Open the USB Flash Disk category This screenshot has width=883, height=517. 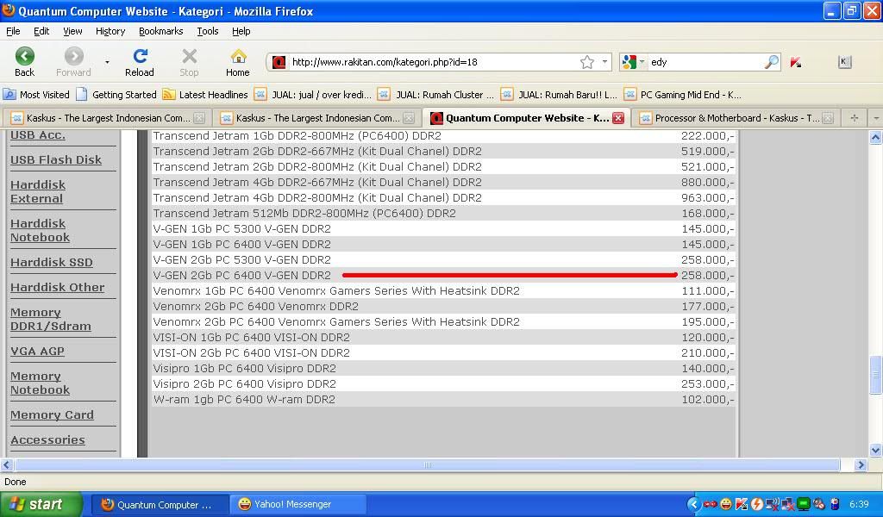(x=56, y=159)
